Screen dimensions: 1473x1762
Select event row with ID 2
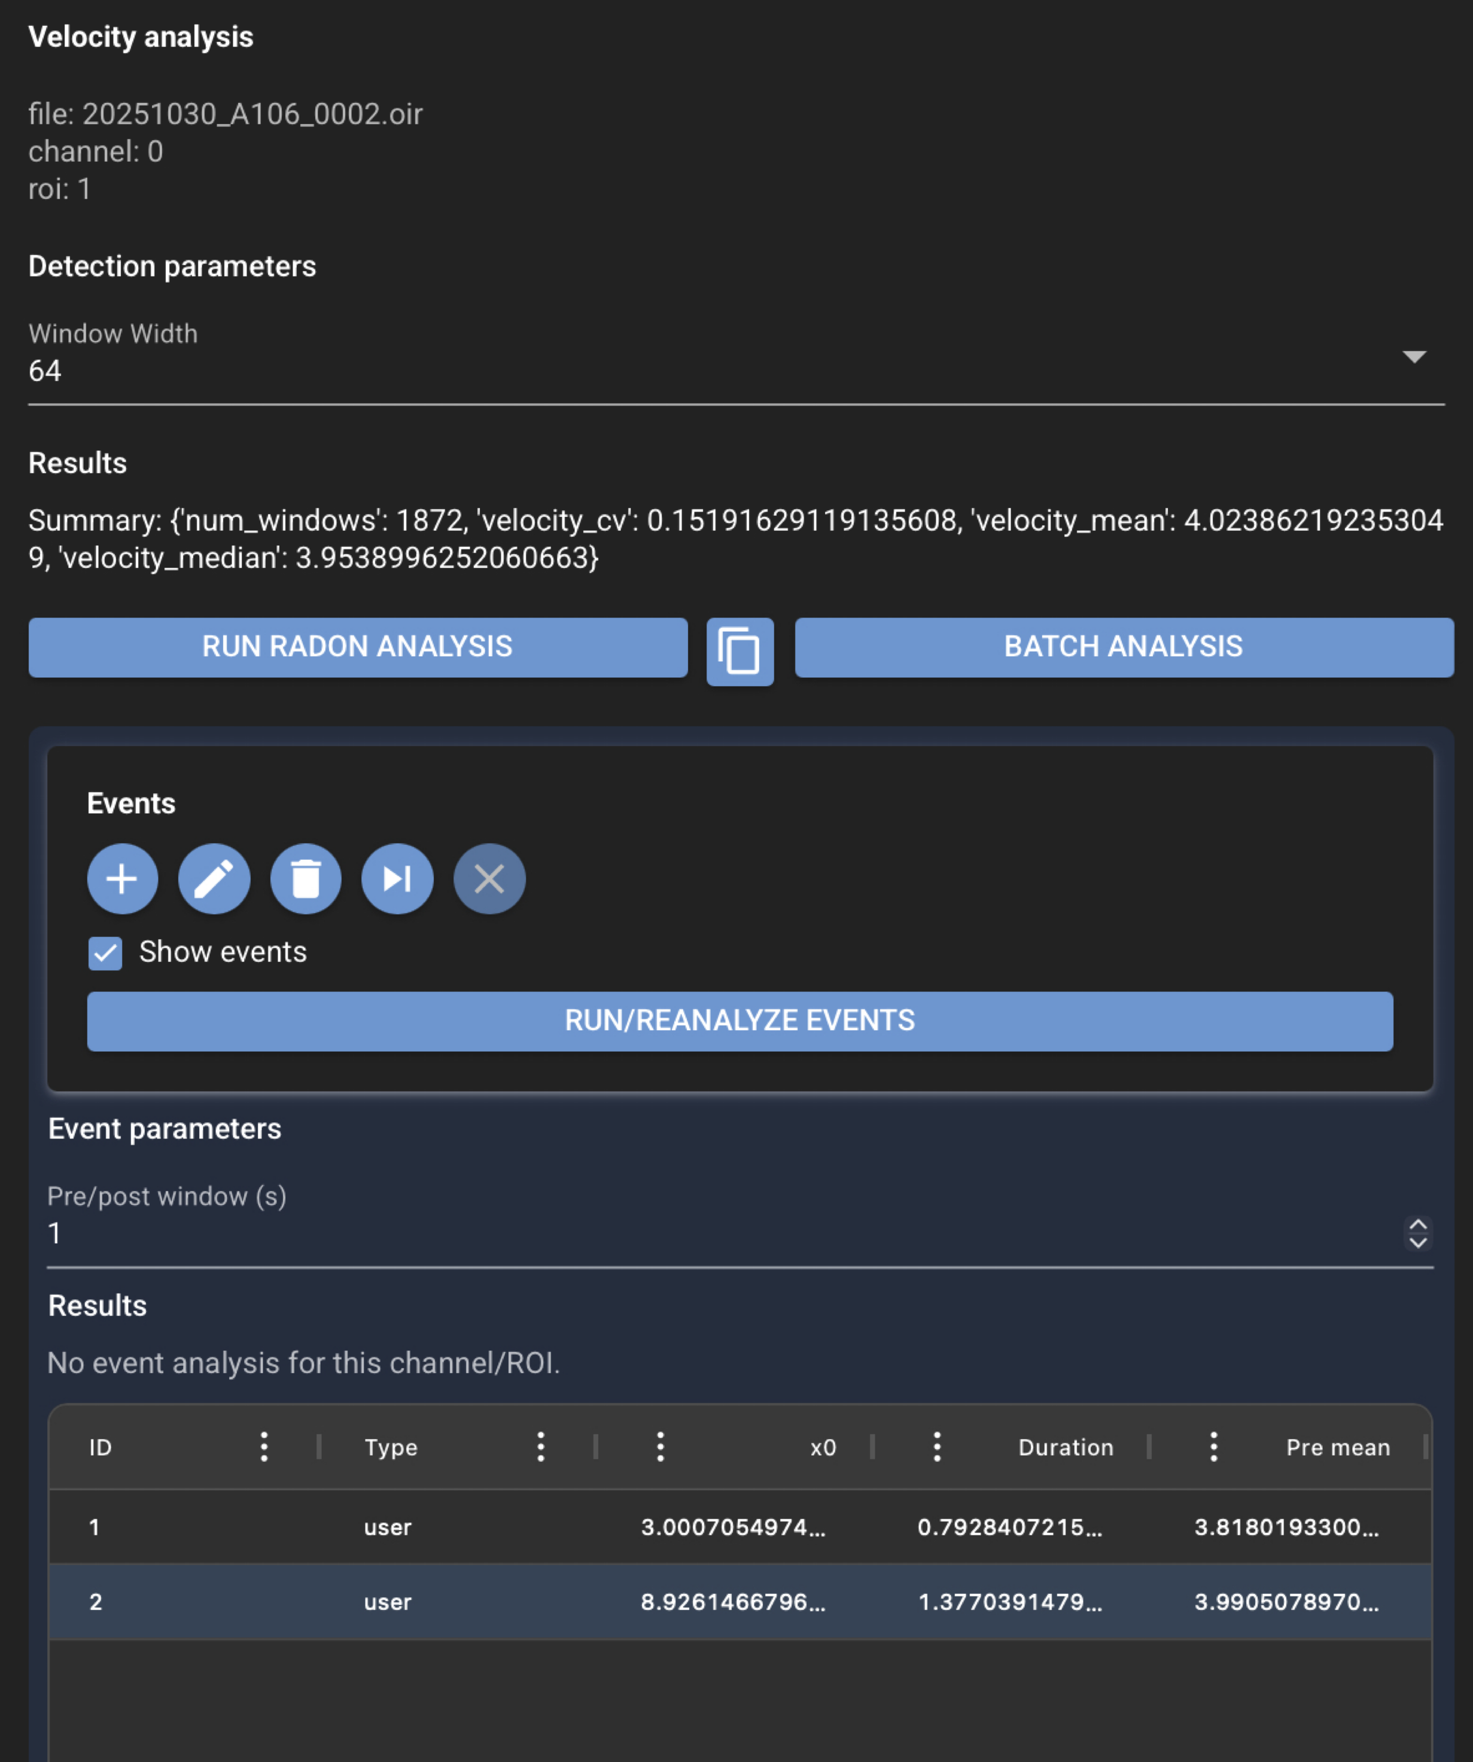coord(740,1602)
